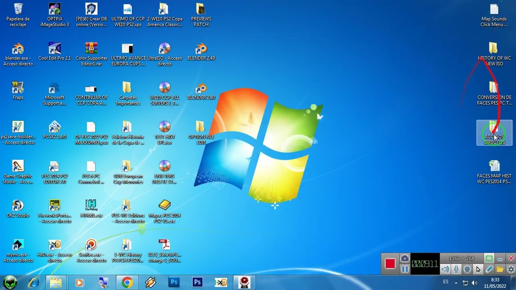
Task: Pause the screen recording
Action: point(405,269)
